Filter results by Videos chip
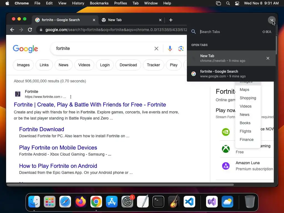Image resolution: width=284 pixels, height=213 pixels. point(84,65)
